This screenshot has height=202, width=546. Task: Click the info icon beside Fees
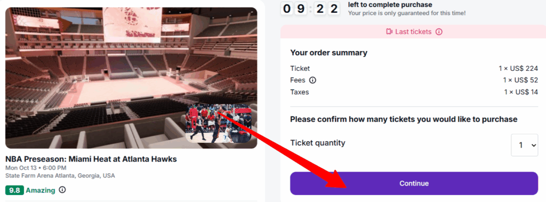coord(312,80)
